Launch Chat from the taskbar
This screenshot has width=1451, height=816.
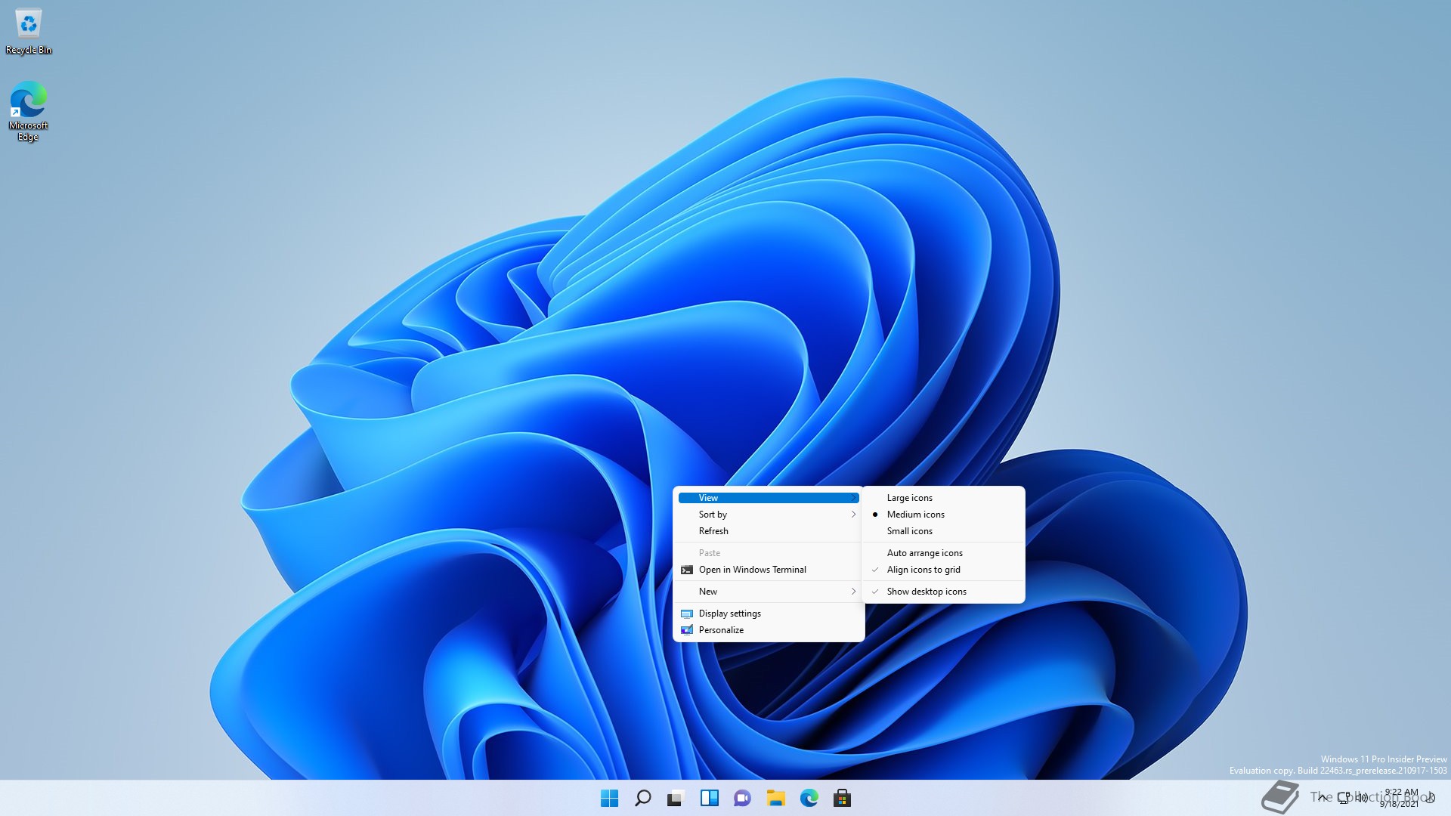742,798
